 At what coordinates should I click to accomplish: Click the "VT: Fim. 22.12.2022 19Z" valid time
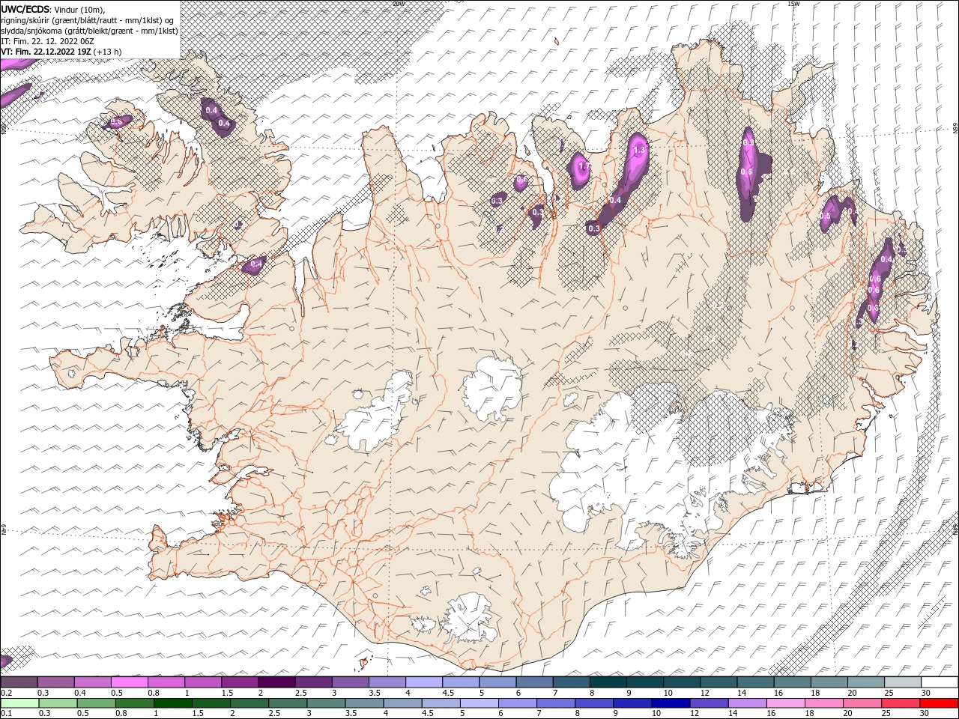coord(46,52)
